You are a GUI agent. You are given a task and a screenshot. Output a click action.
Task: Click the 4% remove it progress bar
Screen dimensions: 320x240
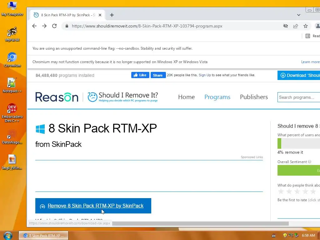299,143
